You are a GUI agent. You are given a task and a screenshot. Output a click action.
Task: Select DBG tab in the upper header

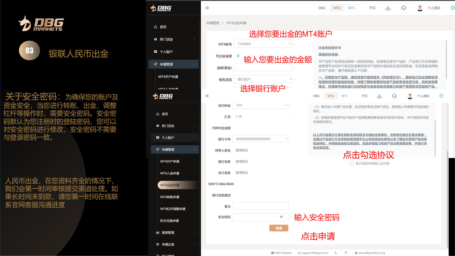[x=322, y=8]
